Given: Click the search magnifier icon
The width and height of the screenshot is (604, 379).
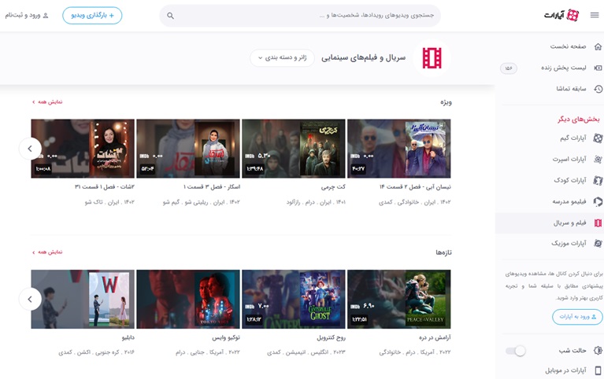Looking at the screenshot, I should click(x=170, y=16).
